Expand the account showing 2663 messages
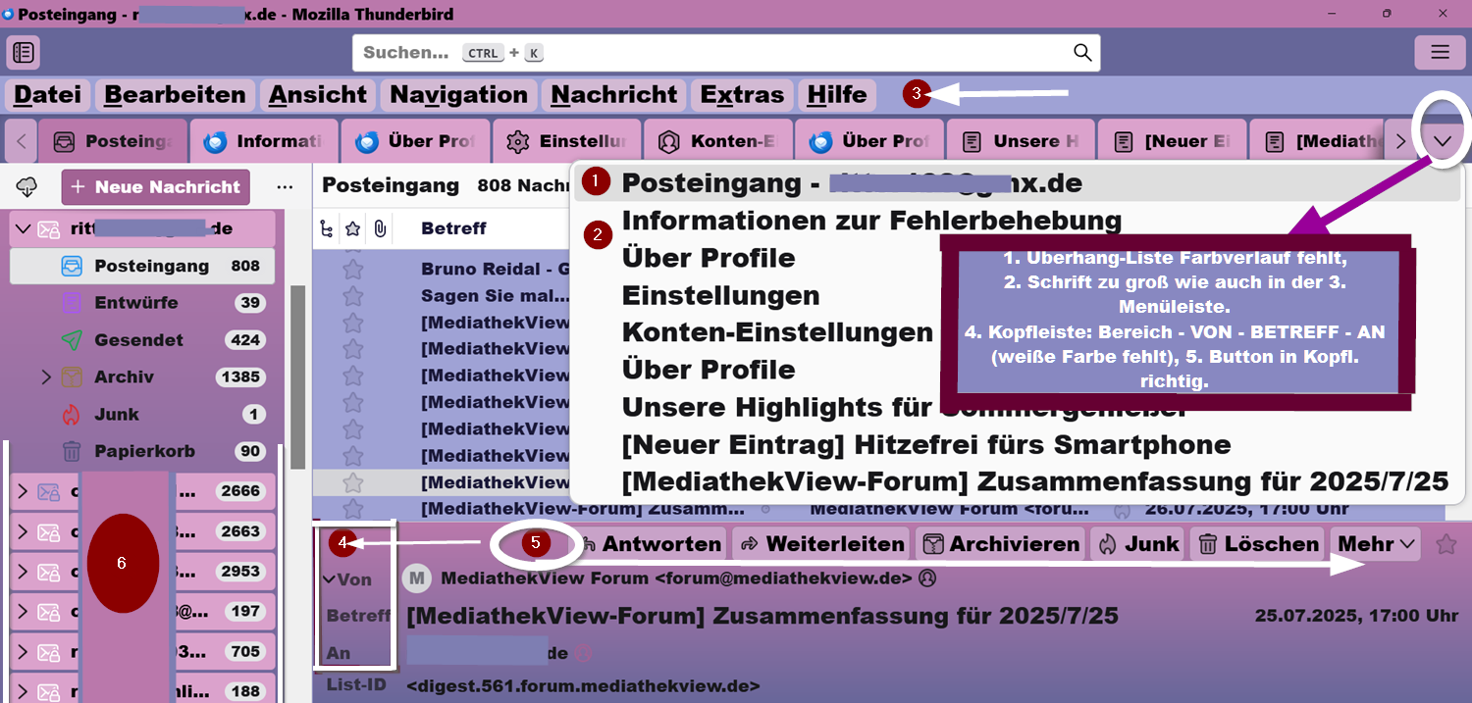The image size is (1472, 703). point(24,532)
